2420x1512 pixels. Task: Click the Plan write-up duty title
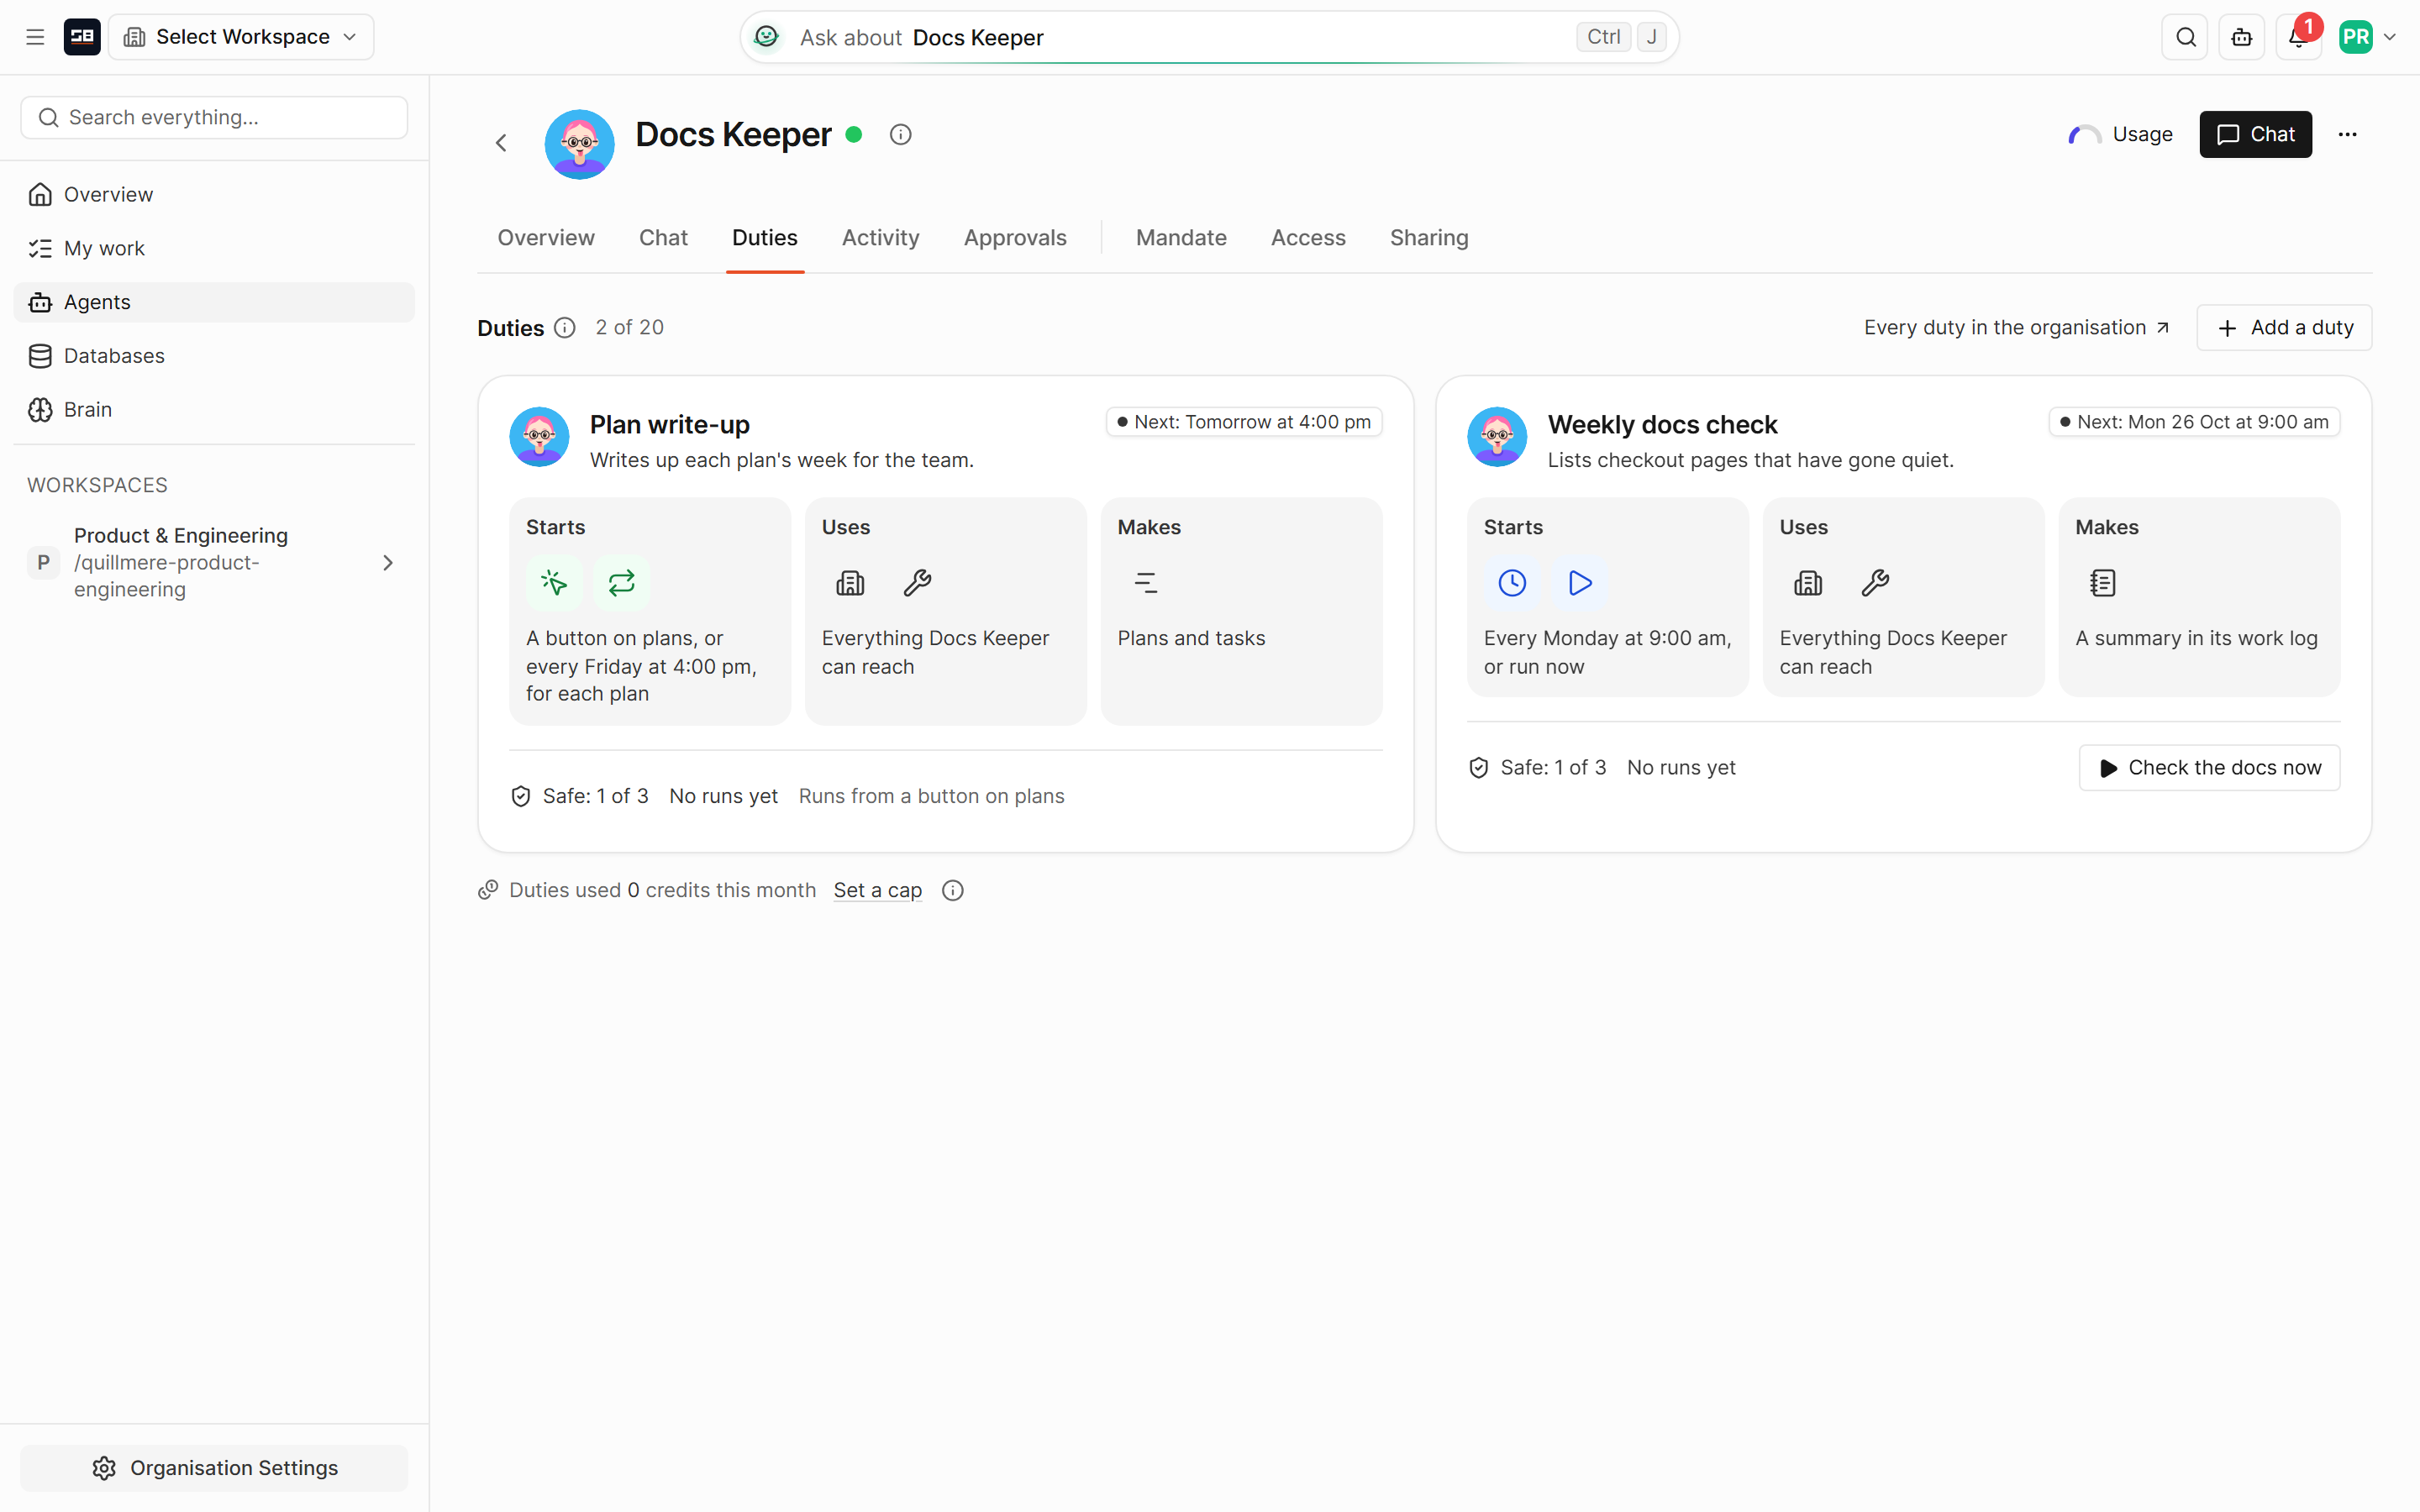point(669,425)
